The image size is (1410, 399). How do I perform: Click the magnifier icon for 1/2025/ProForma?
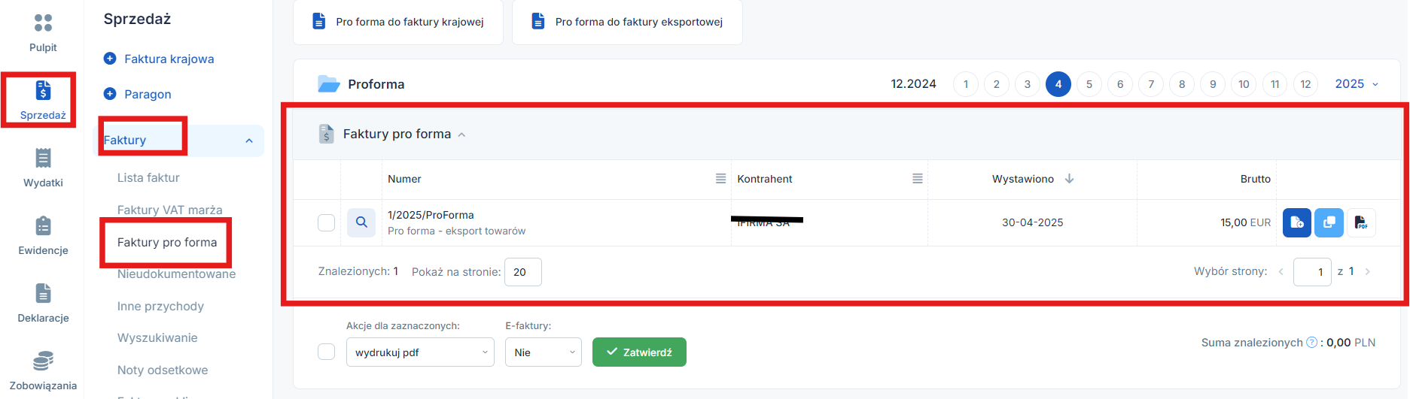[x=361, y=222]
